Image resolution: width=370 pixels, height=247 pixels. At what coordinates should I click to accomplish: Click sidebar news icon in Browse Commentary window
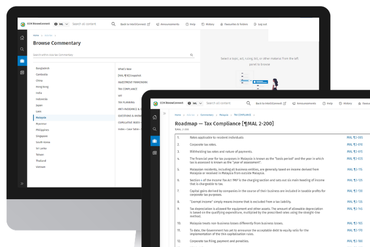22,73
